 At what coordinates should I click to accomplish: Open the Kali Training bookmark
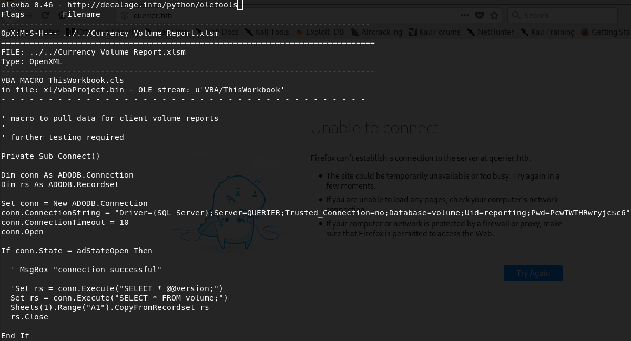point(552,32)
